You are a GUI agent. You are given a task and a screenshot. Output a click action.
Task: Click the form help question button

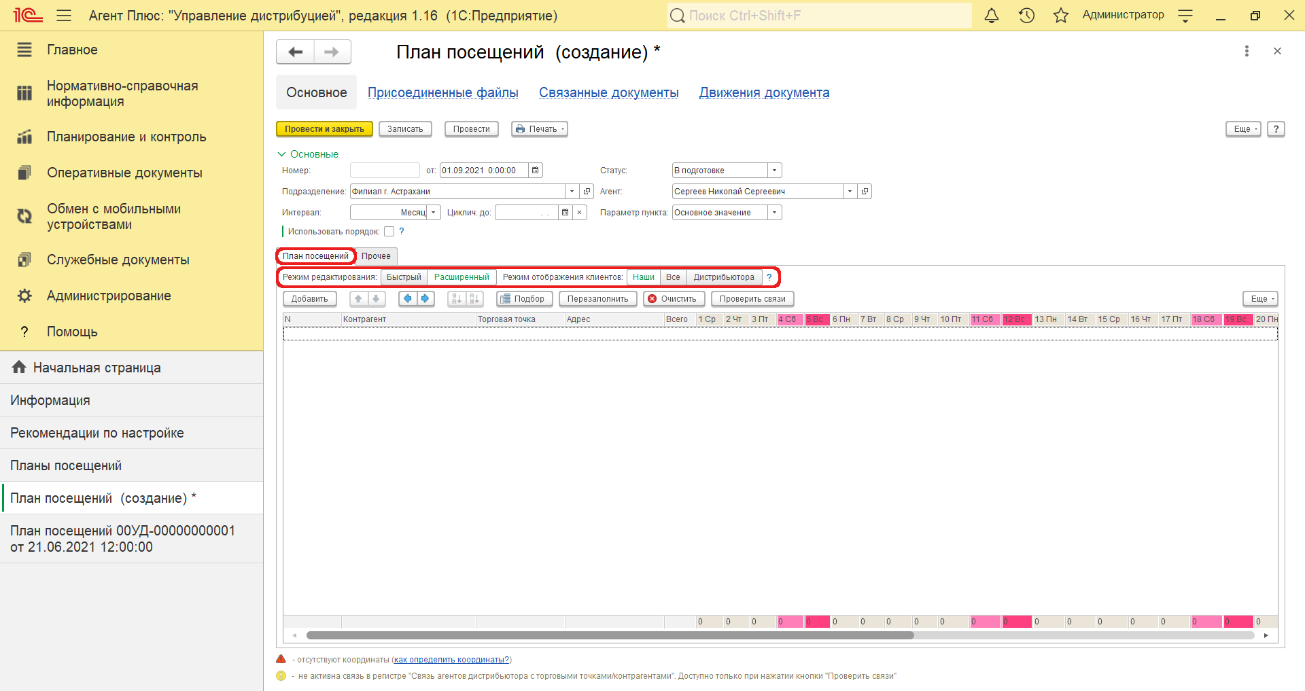click(1276, 129)
